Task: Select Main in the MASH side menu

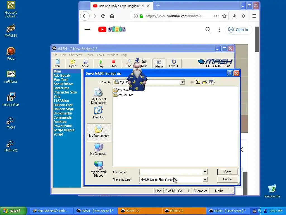Action: pyautogui.click(x=57, y=71)
